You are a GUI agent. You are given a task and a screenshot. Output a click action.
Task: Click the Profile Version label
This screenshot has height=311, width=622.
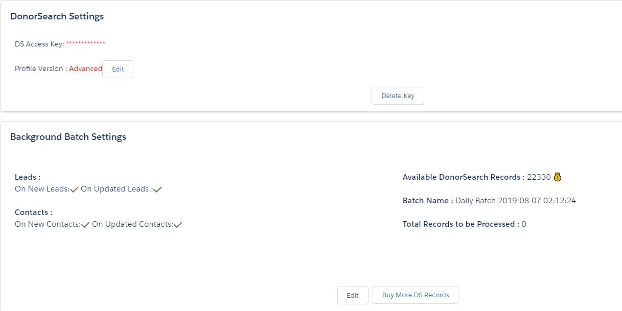pyautogui.click(x=40, y=68)
